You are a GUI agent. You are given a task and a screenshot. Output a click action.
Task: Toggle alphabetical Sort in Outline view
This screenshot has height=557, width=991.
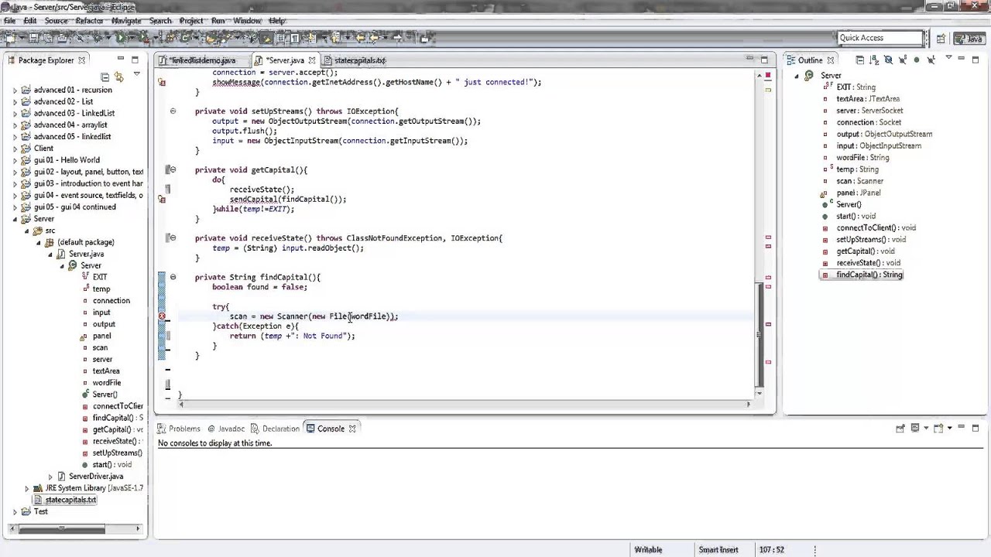(x=873, y=60)
